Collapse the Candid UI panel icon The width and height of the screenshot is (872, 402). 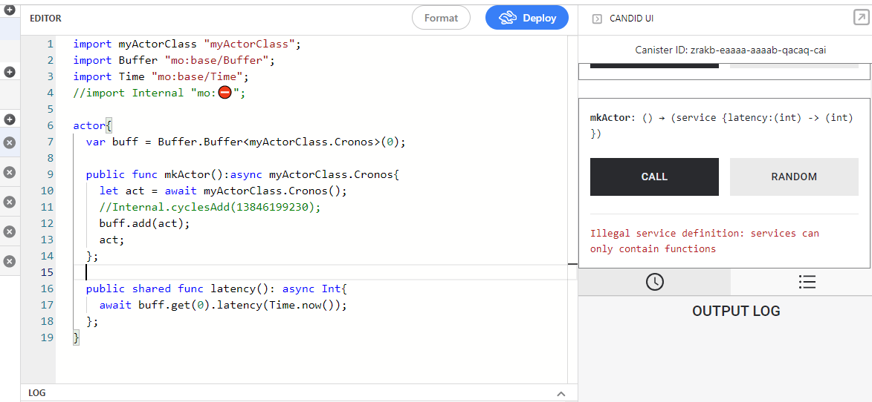(597, 19)
